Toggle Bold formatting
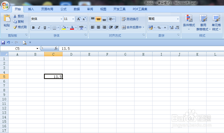Screen dimensions: 224x133 pyautogui.click(x=33, y=28)
